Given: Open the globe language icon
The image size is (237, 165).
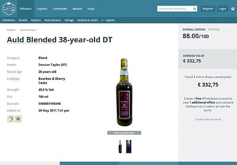Looking at the screenshot, I should (233, 9).
